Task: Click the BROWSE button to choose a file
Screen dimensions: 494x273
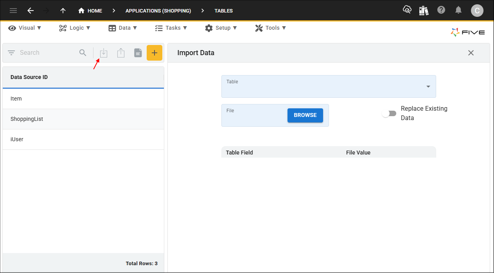Action: (305, 115)
